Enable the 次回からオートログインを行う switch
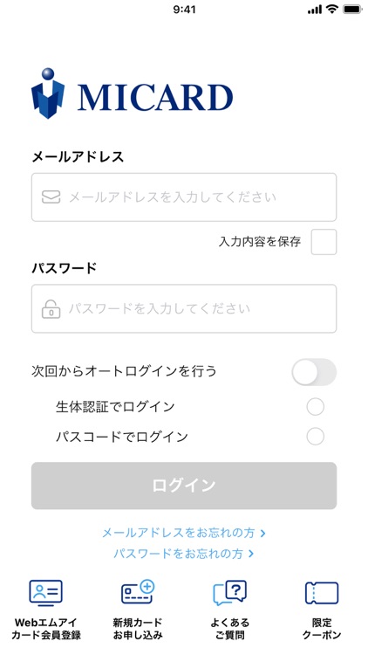This screenshot has width=368, height=655. tap(314, 372)
